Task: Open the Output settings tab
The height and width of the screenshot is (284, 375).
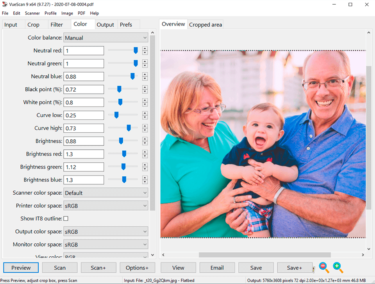Action: pyautogui.click(x=105, y=24)
